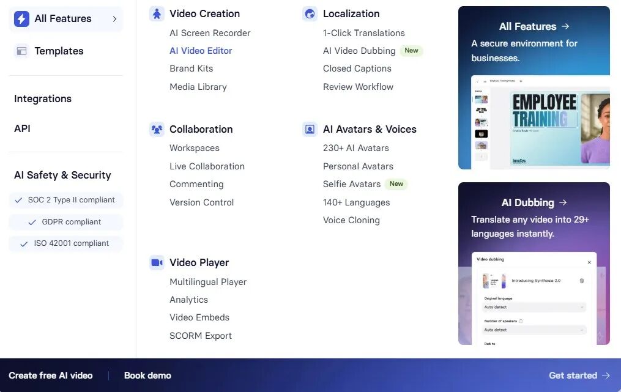Click the All Features lightning bolt icon

click(x=22, y=18)
